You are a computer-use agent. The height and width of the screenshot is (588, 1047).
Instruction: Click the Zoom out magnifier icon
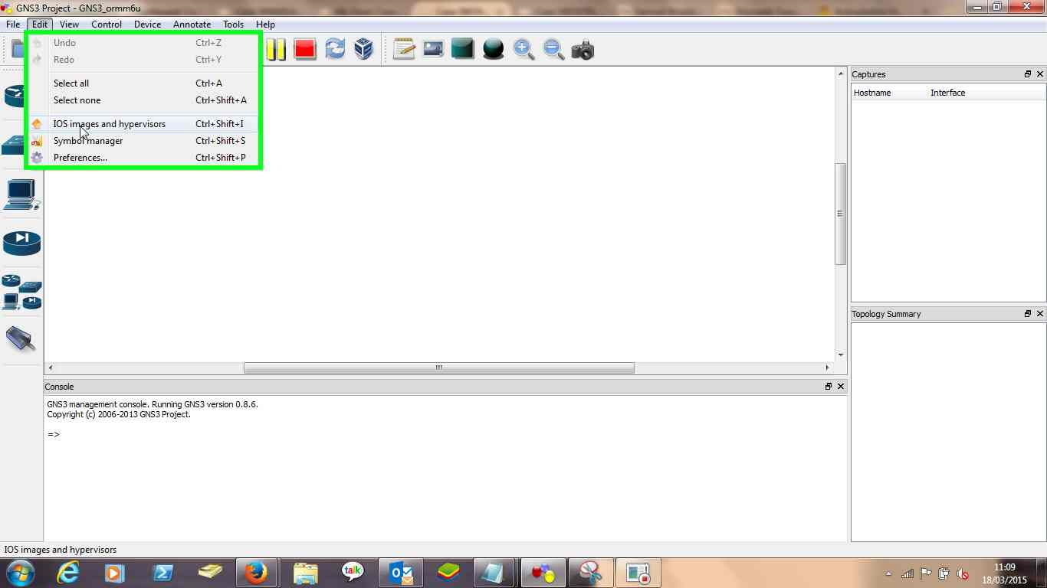pyautogui.click(x=553, y=50)
